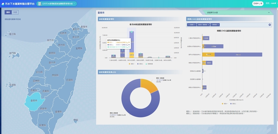Remove the <=5000 filter tag
Image resolution: width=278 pixels, height=134 pixels.
click(195, 25)
